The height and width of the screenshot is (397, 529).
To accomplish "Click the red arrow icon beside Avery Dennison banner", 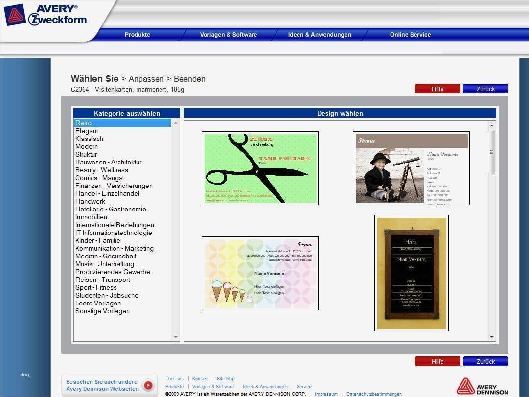I will pos(148,385).
